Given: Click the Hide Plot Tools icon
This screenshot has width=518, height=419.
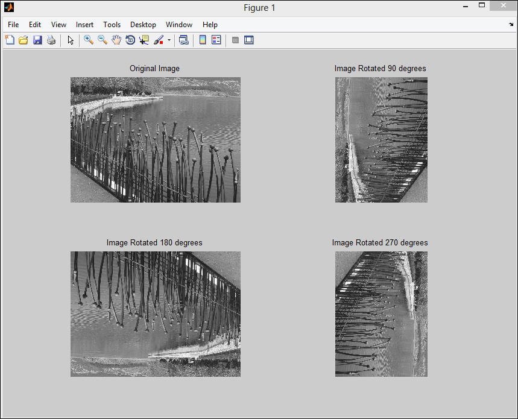Looking at the screenshot, I should [235, 40].
